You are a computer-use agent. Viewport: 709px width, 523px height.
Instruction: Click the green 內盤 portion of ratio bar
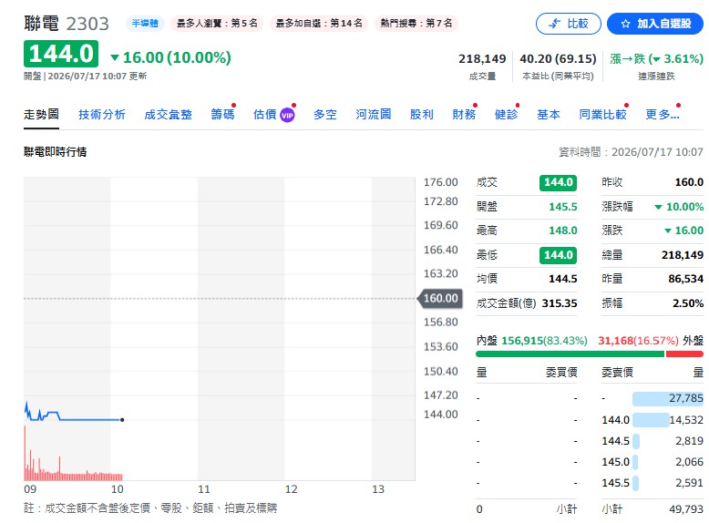570,354
